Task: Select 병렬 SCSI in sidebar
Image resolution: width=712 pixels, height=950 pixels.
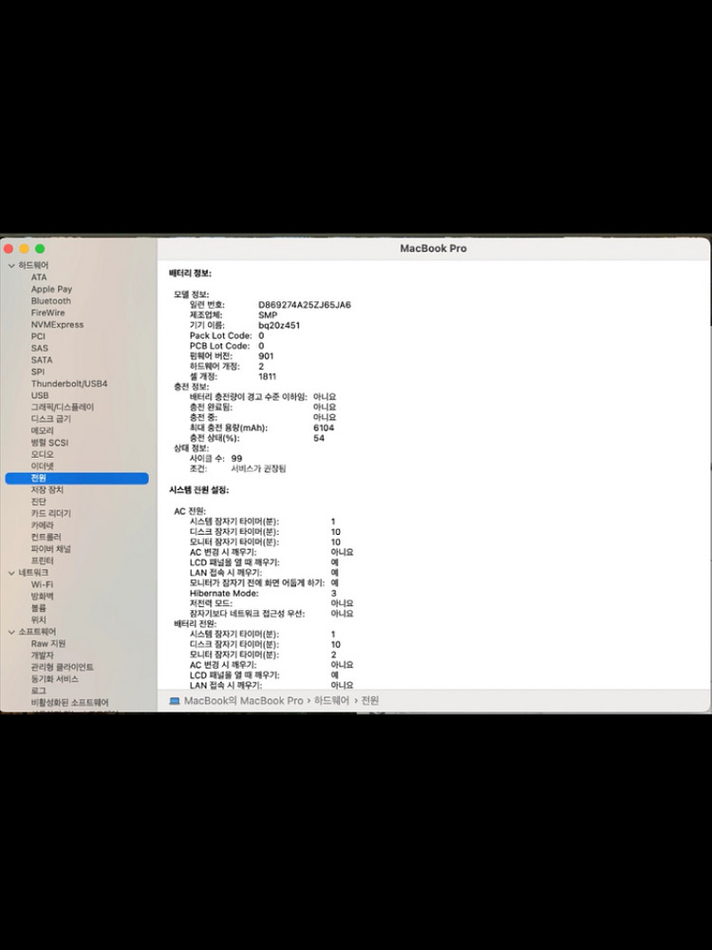Action: click(x=49, y=443)
